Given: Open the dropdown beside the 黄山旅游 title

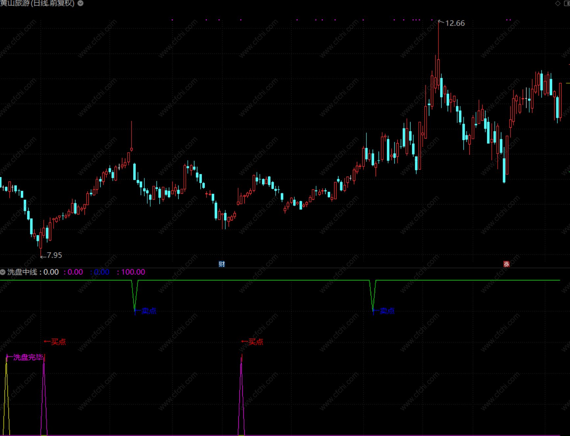Looking at the screenshot, I should (80, 3).
